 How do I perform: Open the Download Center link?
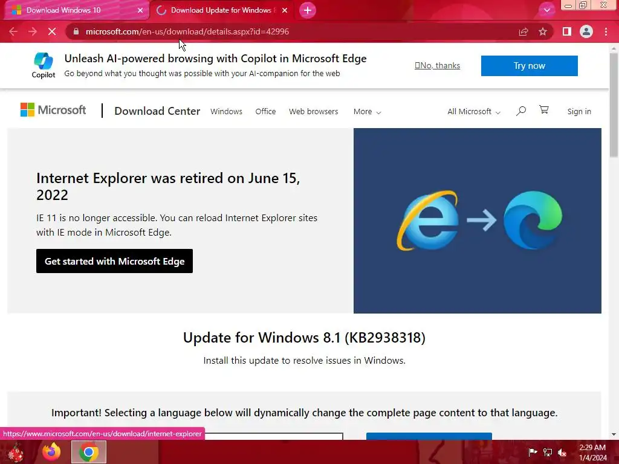pyautogui.click(x=157, y=111)
